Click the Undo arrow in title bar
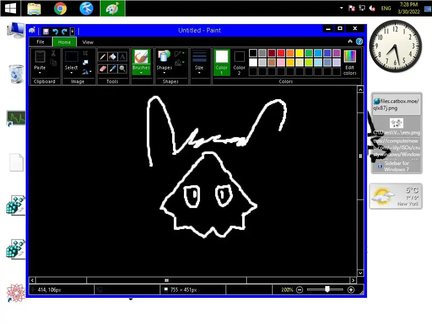The image size is (432, 324). click(55, 31)
